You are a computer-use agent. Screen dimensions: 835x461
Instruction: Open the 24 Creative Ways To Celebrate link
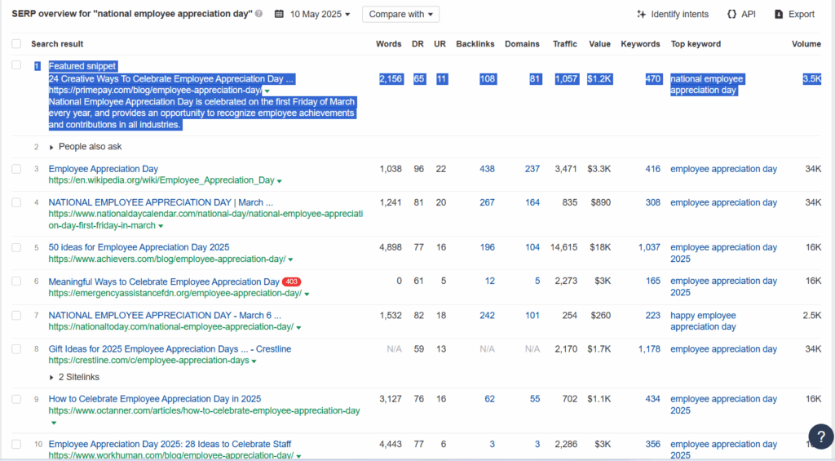tap(171, 79)
